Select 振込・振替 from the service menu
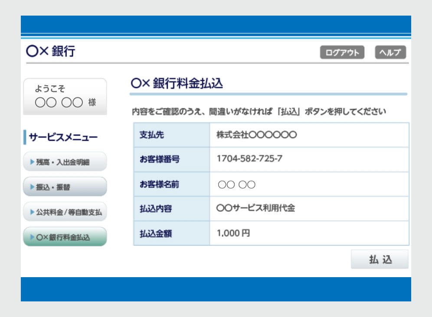 [65, 187]
